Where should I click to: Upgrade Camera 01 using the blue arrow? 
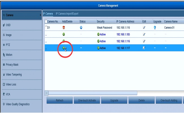tap(155, 27)
